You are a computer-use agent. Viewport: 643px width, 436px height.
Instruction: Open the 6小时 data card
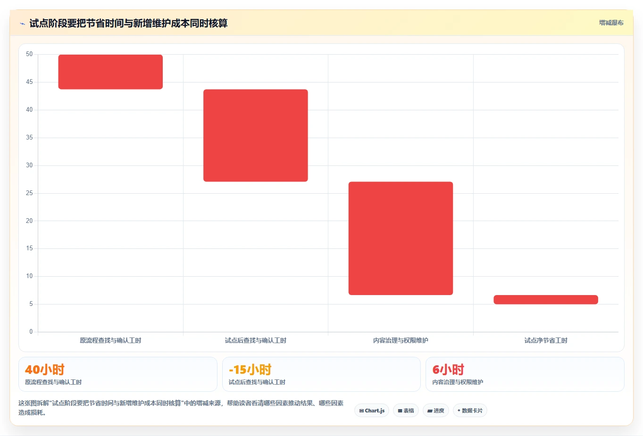click(x=525, y=374)
